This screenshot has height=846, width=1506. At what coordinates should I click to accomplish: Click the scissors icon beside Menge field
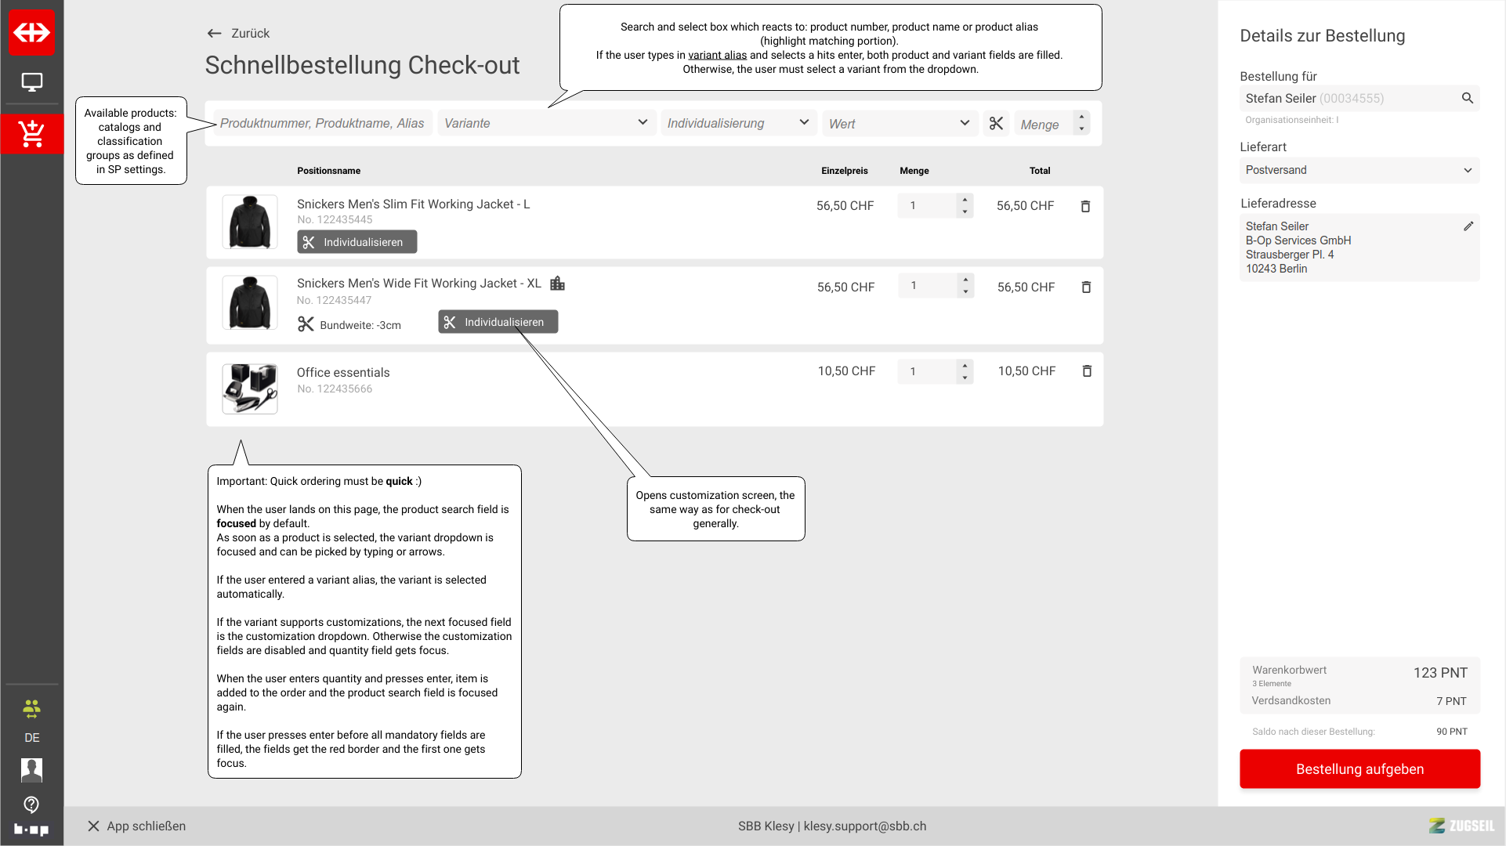click(996, 124)
